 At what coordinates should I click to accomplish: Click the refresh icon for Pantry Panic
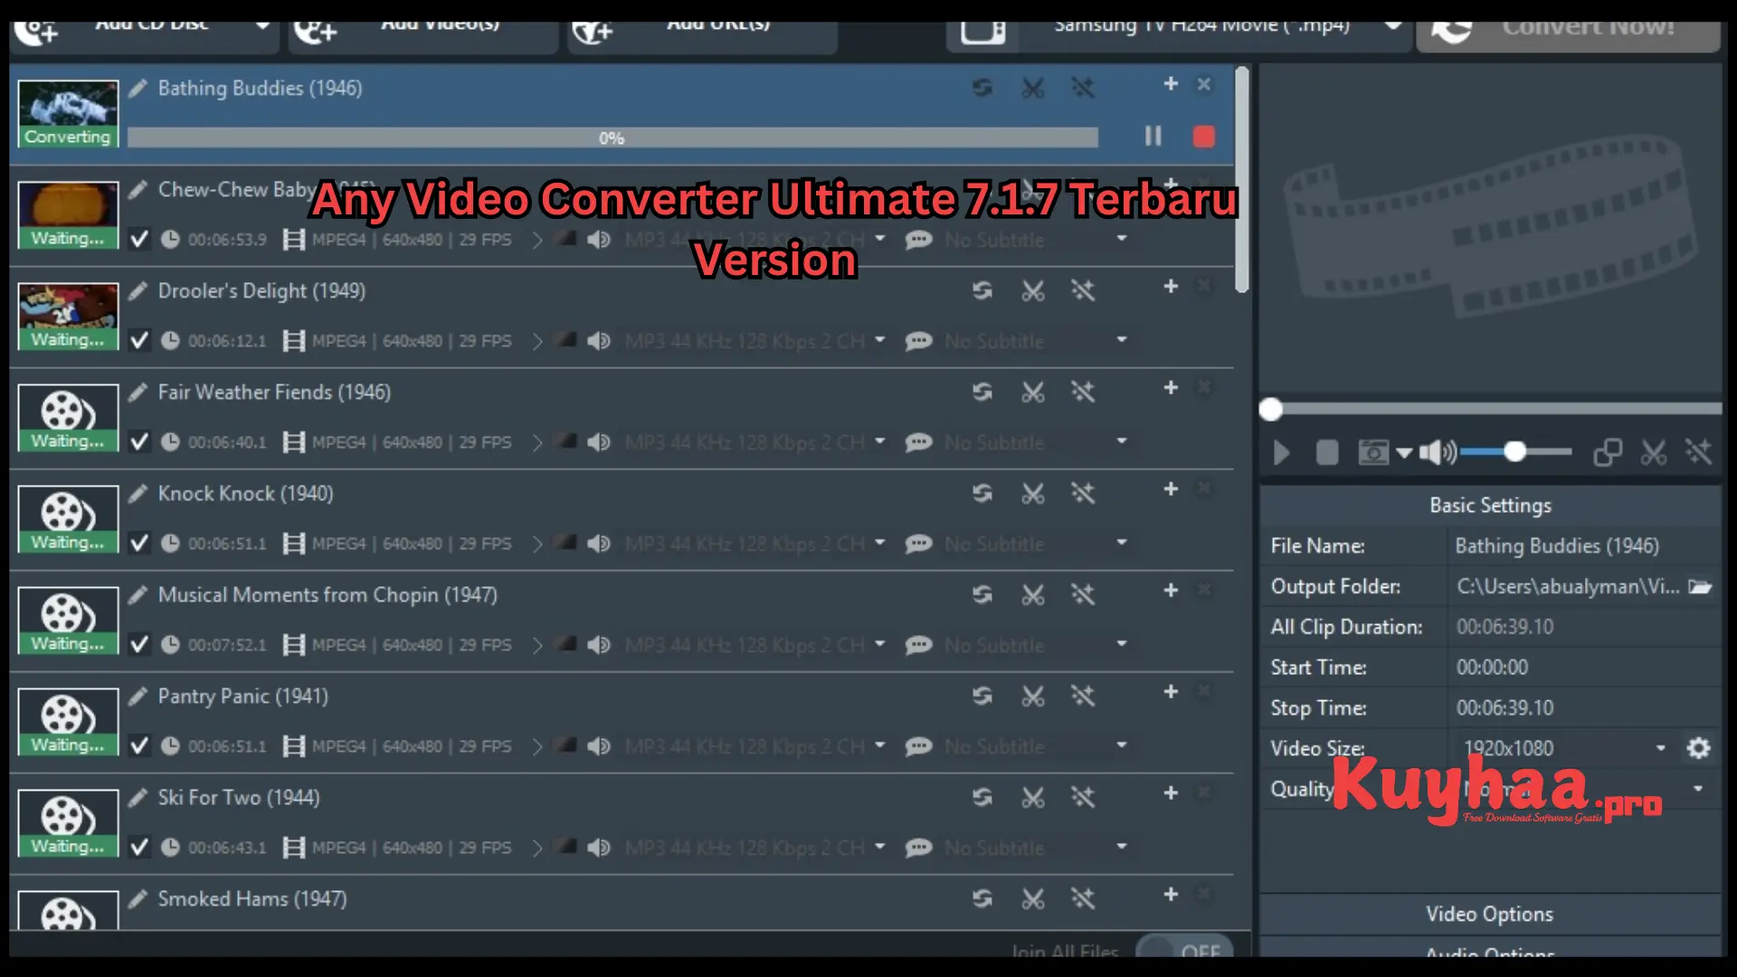coord(982,696)
